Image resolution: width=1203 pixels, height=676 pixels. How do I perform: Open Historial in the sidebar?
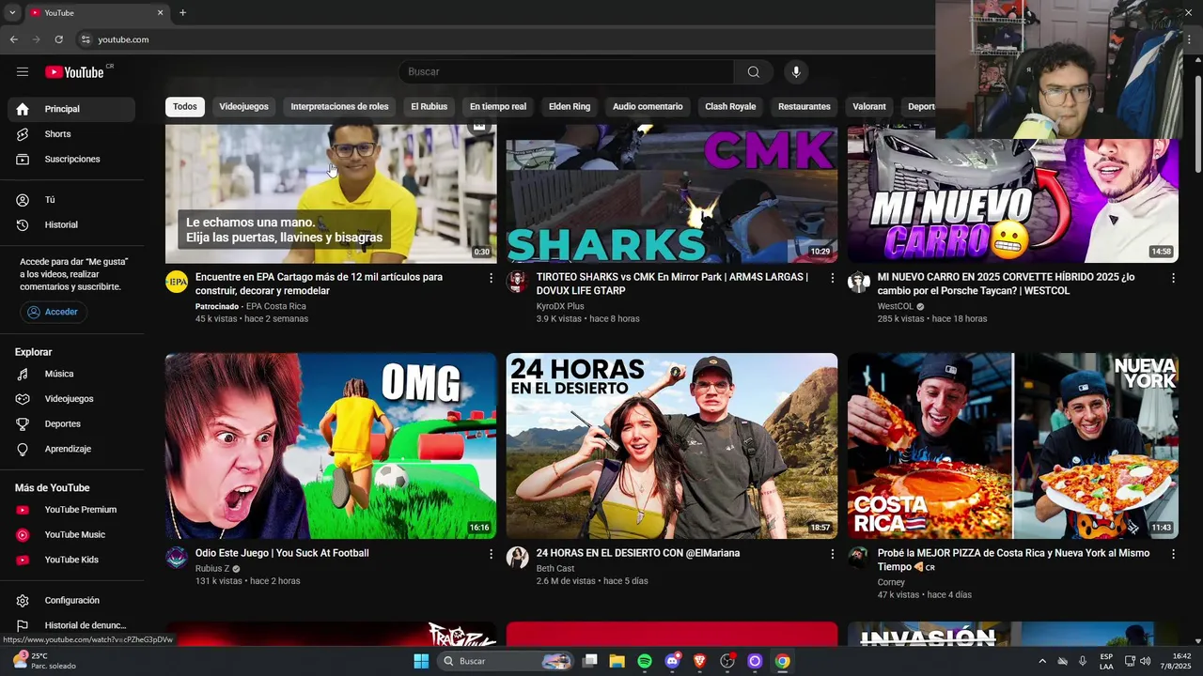tap(71, 225)
